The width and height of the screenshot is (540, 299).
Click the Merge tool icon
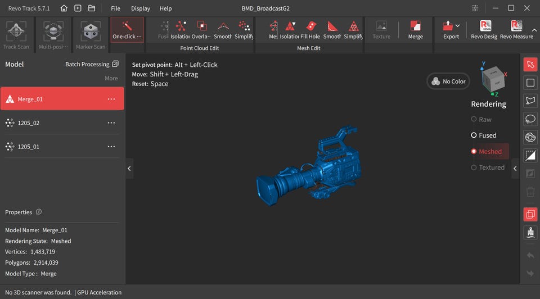(415, 29)
